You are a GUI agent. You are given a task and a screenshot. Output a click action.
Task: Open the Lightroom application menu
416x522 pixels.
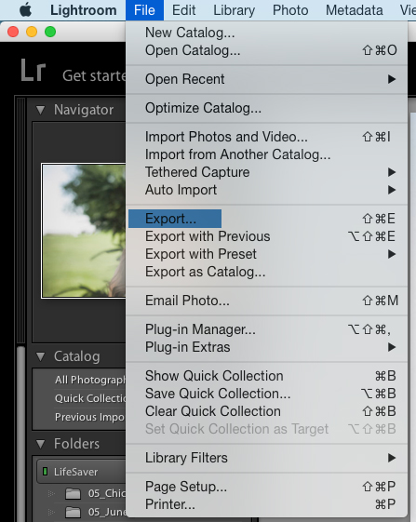83,10
